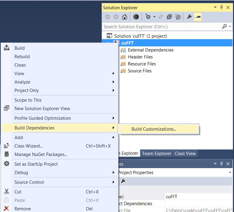Choose Cut from the context menu
Viewport: 234px width, 212px height.
60,192
